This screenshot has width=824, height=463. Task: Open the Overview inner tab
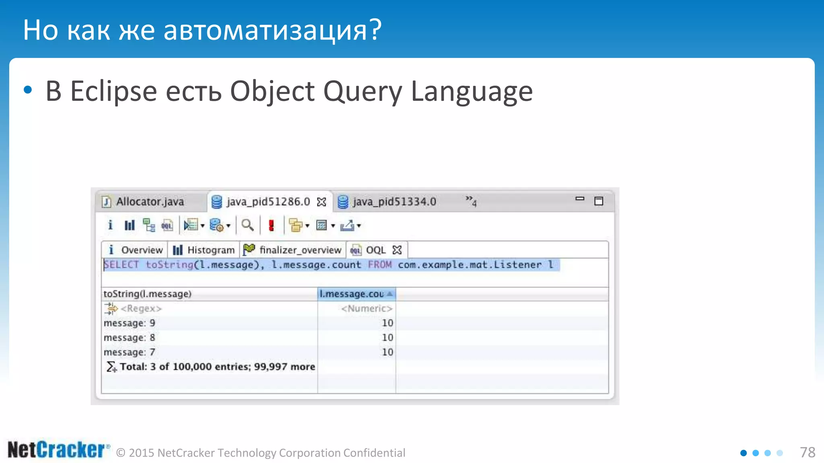pyautogui.click(x=135, y=250)
